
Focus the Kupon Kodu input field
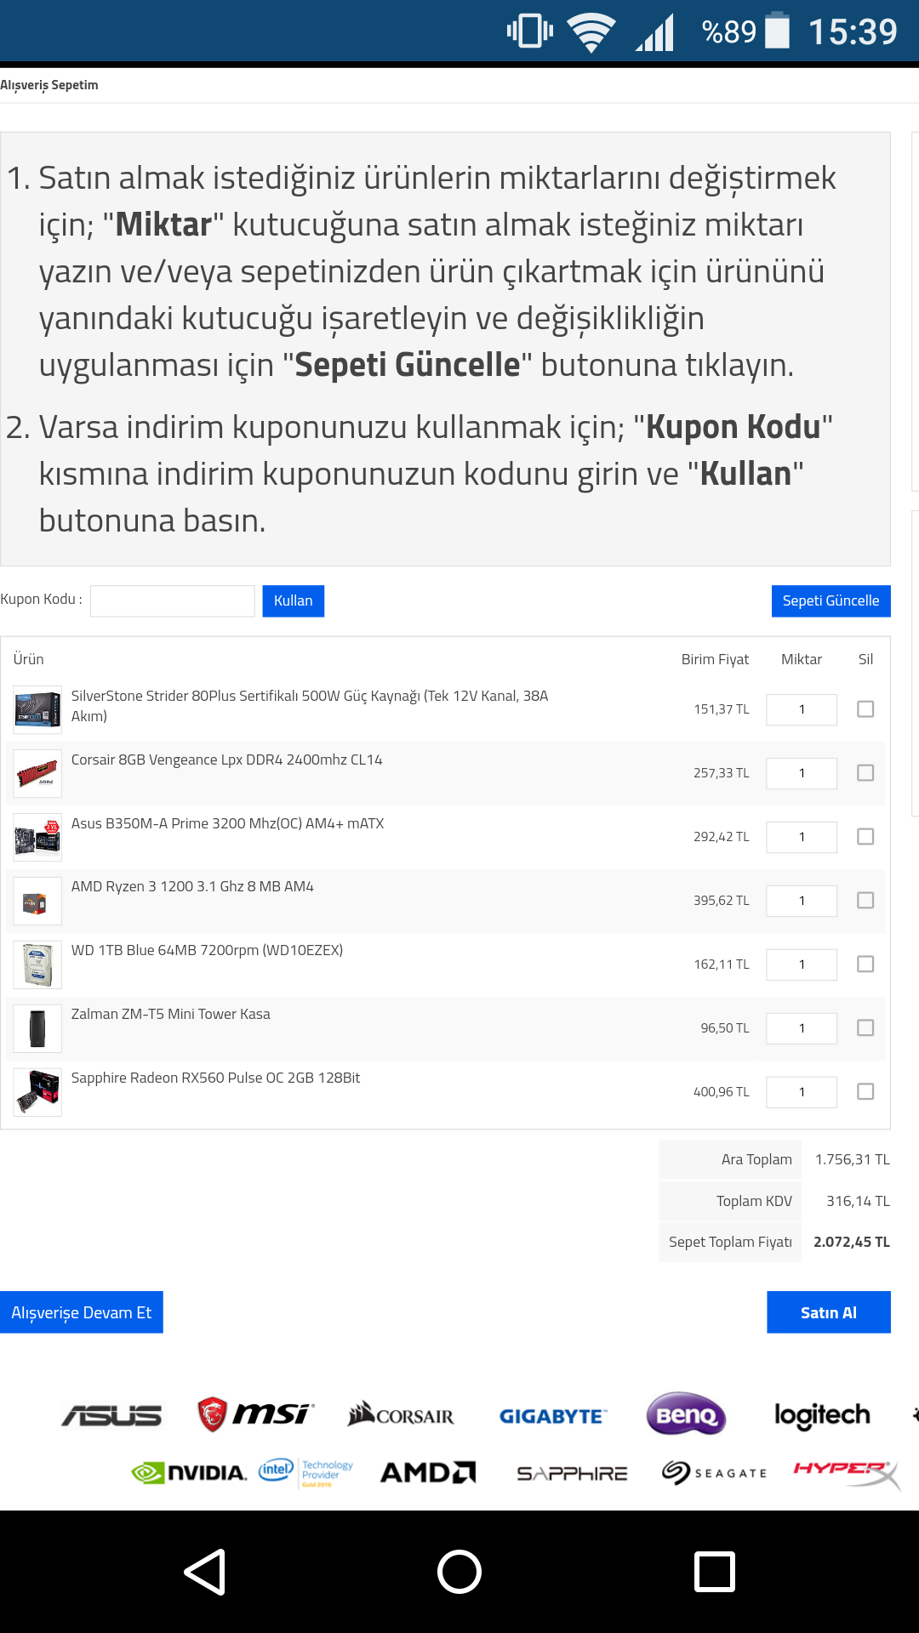[173, 600]
